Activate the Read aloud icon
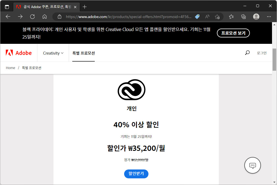Viewport: 277px width, 185px height. [x=207, y=17]
